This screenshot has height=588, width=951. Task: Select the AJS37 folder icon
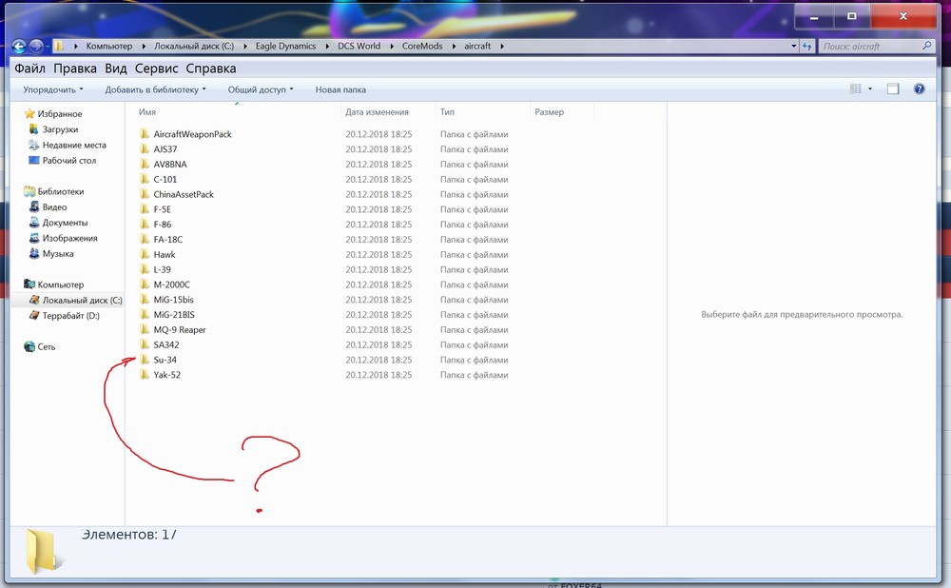pos(145,149)
